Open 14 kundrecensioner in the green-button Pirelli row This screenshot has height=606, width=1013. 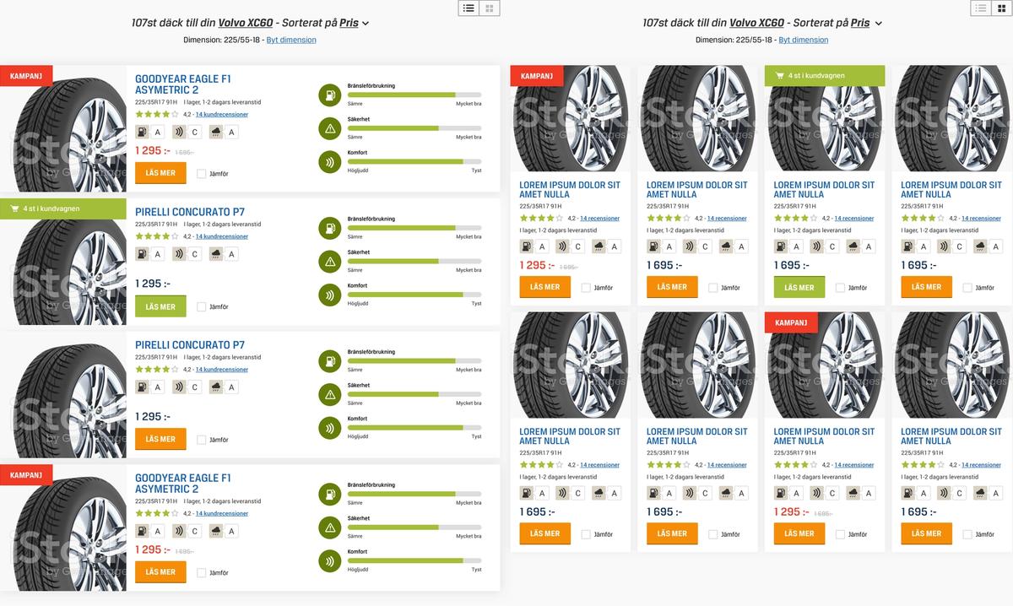point(222,237)
